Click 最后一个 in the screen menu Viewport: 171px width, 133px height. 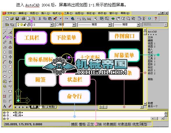point(153,106)
